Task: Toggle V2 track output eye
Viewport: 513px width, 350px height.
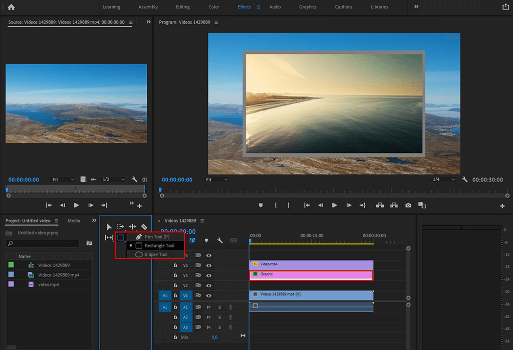Action: [x=209, y=285]
